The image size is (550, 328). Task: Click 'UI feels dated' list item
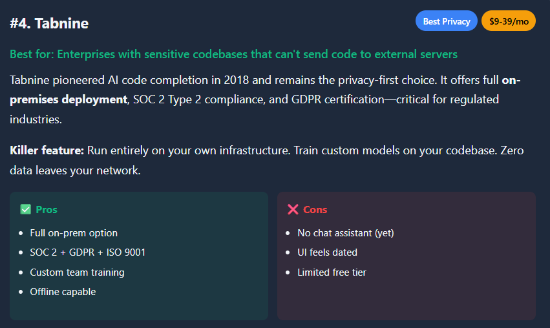327,252
